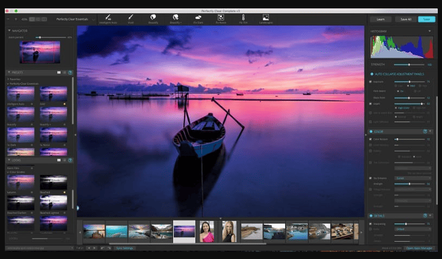Expand the Favorites preset group
Viewport: 442px width, 259px height.
tap(8, 79)
